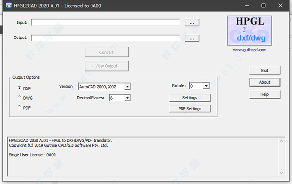Select the PDF output format
The width and height of the screenshot is (292, 184).
pyautogui.click(x=24, y=108)
